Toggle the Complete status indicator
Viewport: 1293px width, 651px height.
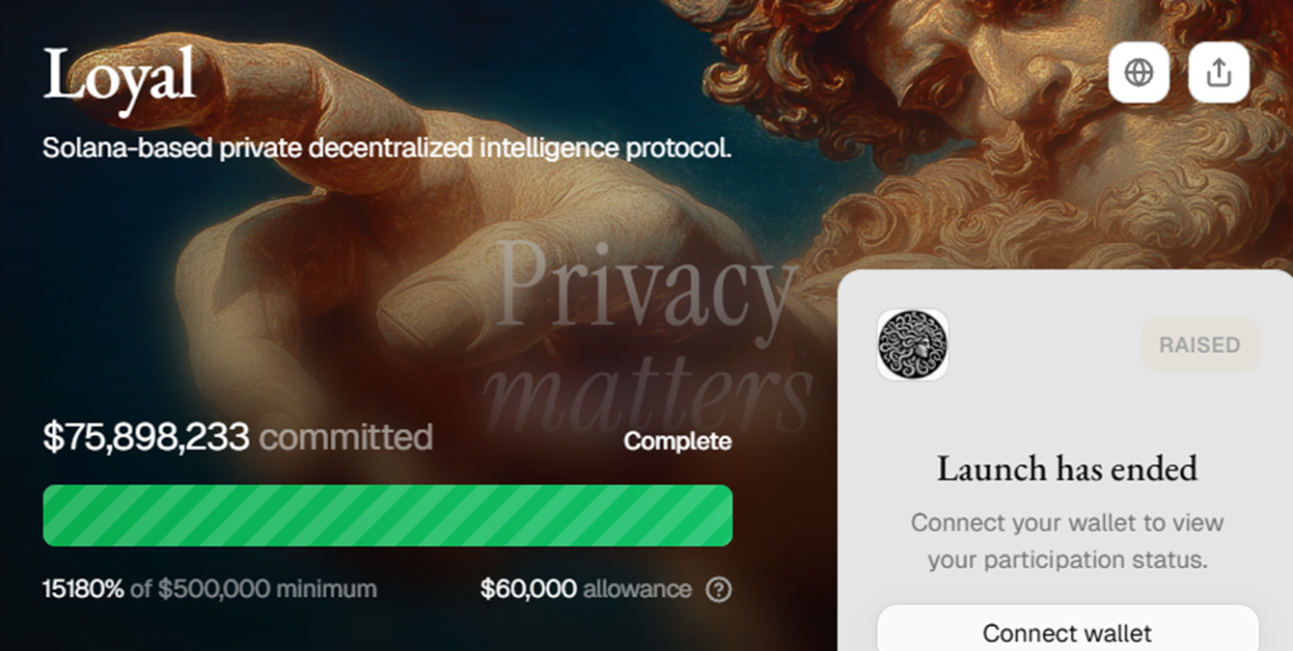tap(678, 442)
